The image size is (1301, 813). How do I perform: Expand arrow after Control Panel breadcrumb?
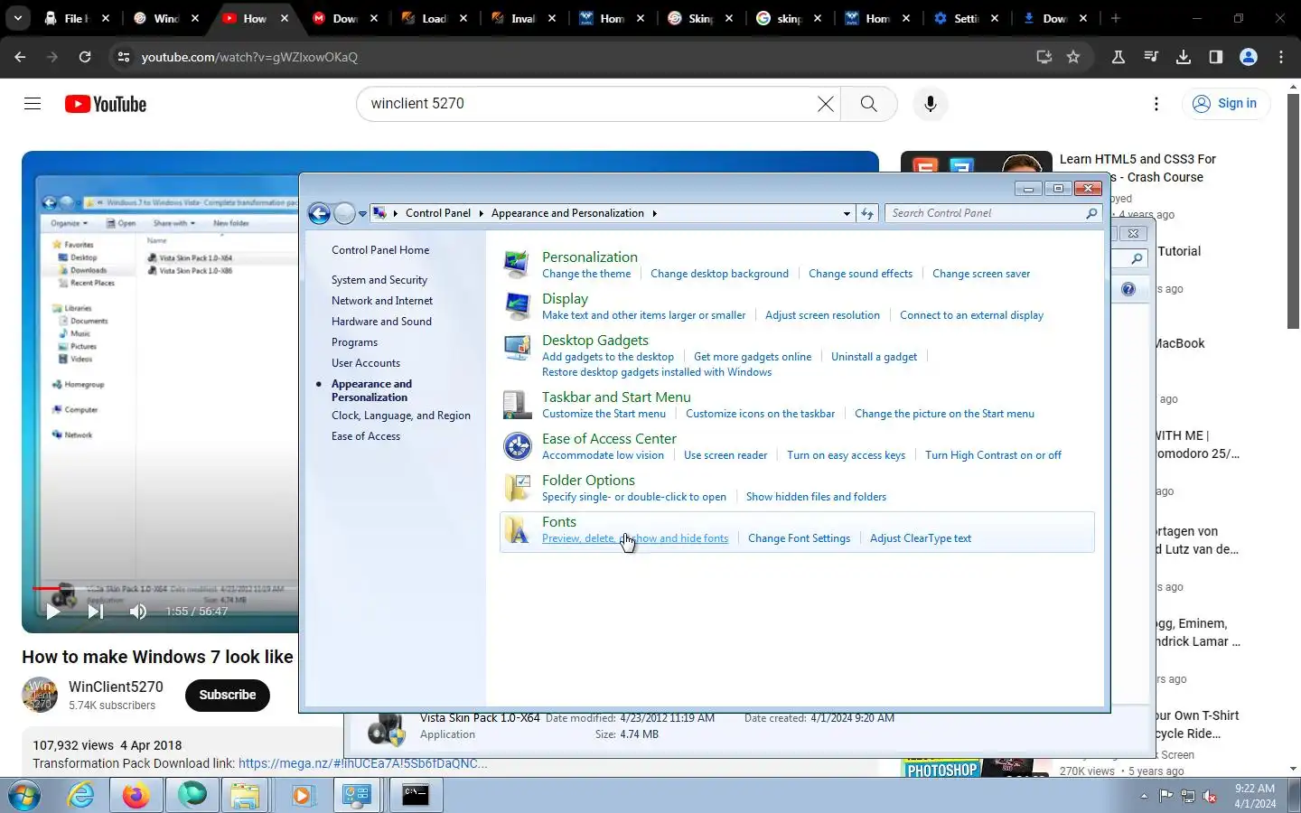481,214
